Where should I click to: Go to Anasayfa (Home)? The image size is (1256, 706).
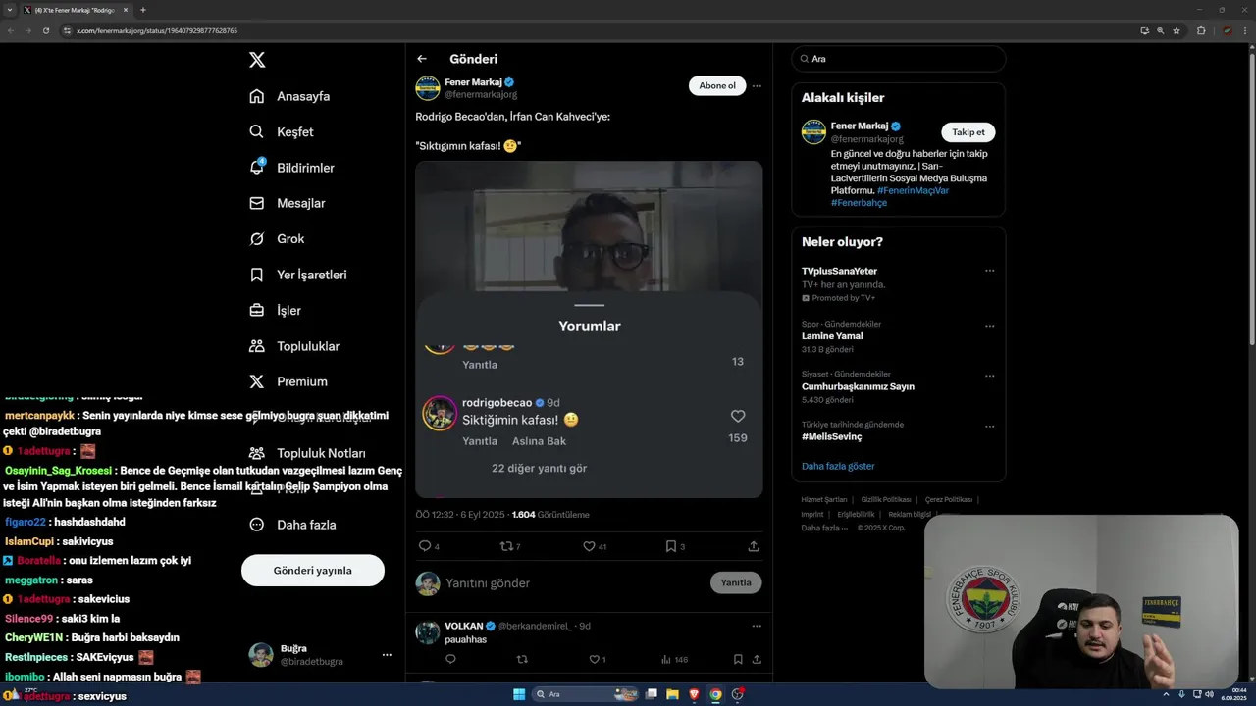click(x=289, y=96)
